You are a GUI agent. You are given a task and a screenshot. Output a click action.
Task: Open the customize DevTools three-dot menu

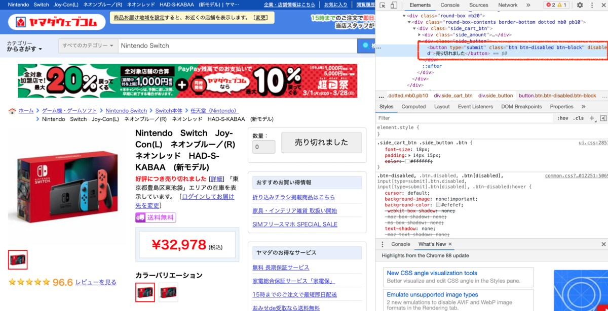[x=592, y=5]
